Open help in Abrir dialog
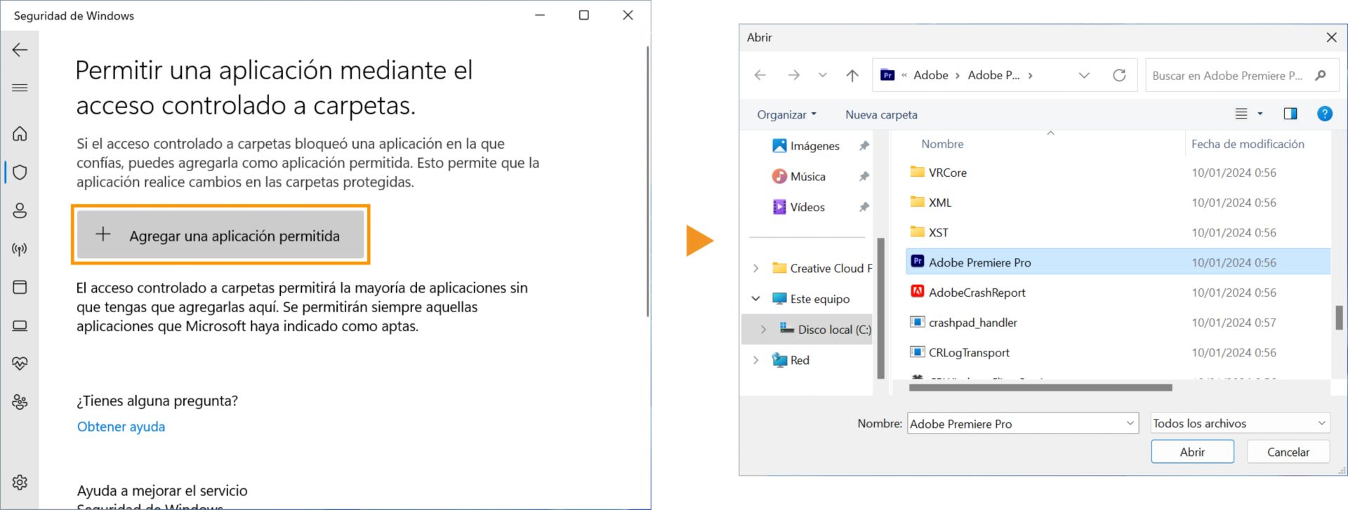 click(x=1325, y=114)
